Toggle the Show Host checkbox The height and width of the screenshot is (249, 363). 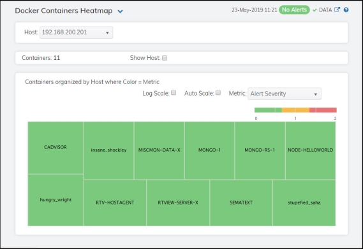165,58
